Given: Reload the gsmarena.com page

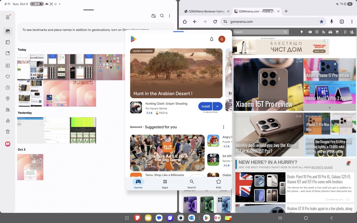Looking at the screenshot, I should click(x=215, y=22).
